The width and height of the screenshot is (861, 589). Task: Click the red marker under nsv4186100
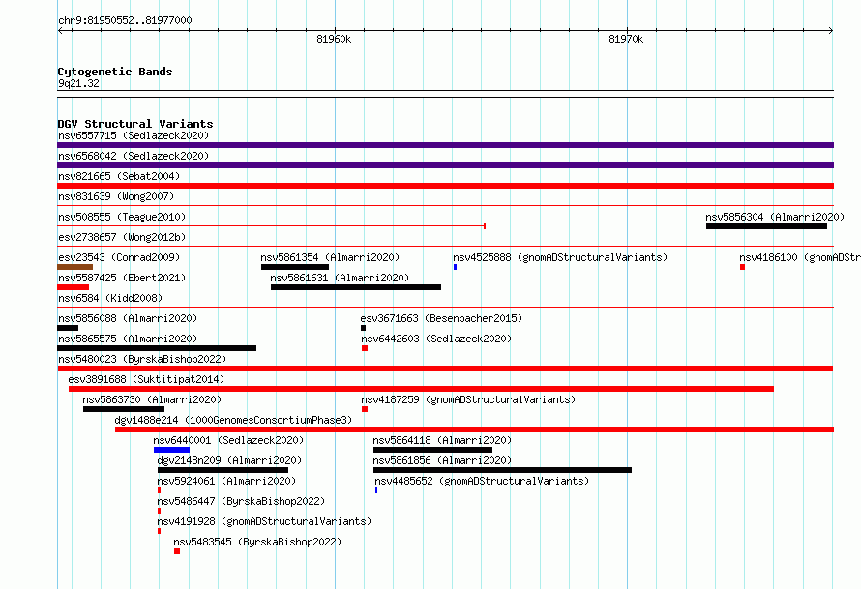(742, 267)
